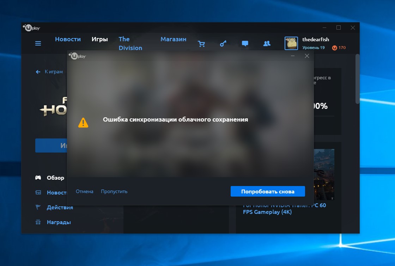Screen dimensions: 395x266
Task: Open The Division tab
Action: click(130, 44)
